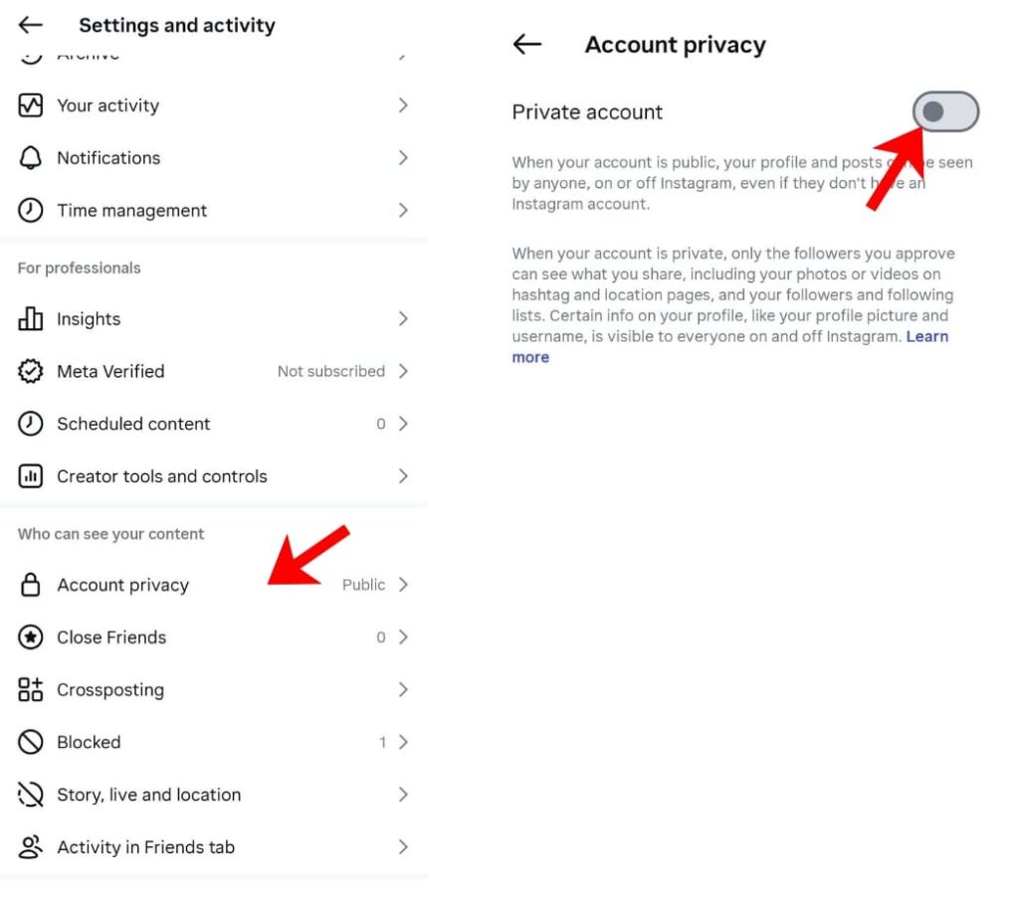Go back from Settings and activity
Screen dimensions: 1019x899
pyautogui.click(x=31, y=25)
